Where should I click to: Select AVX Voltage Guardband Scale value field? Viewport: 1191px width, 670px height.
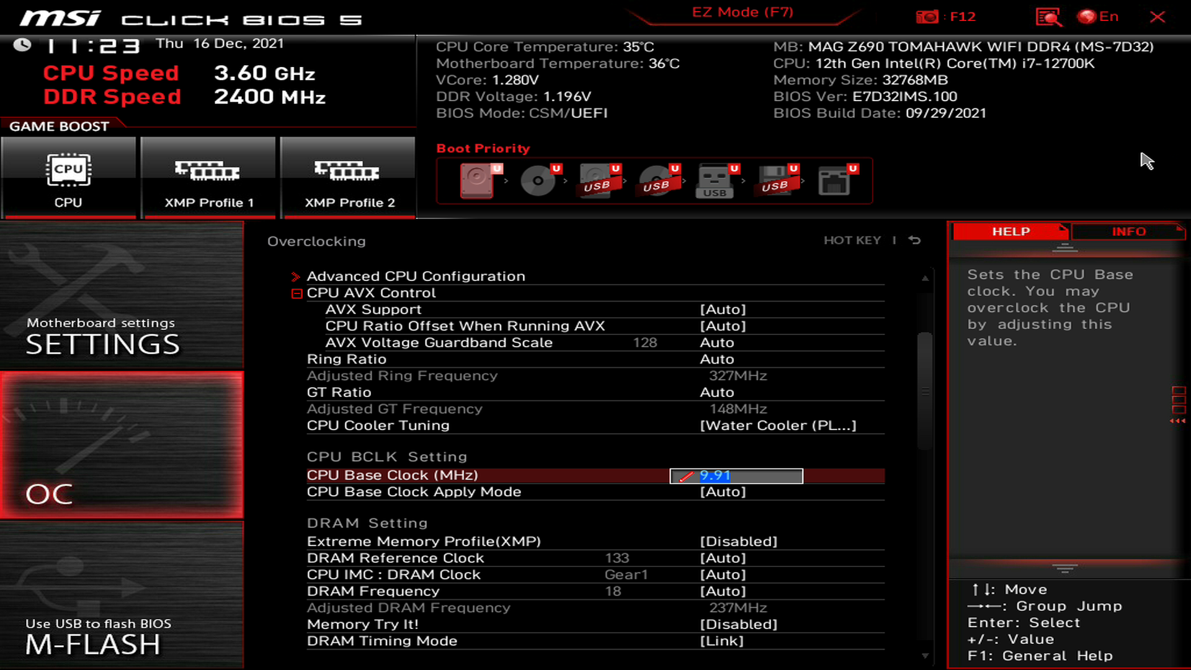click(x=717, y=342)
